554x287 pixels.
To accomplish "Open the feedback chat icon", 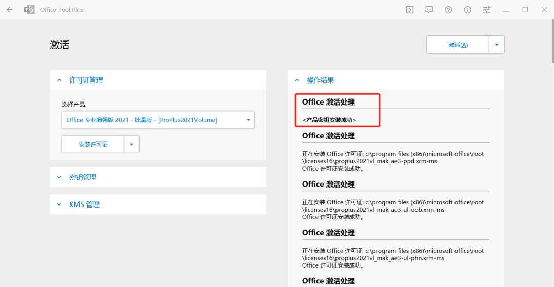I will tap(429, 10).
